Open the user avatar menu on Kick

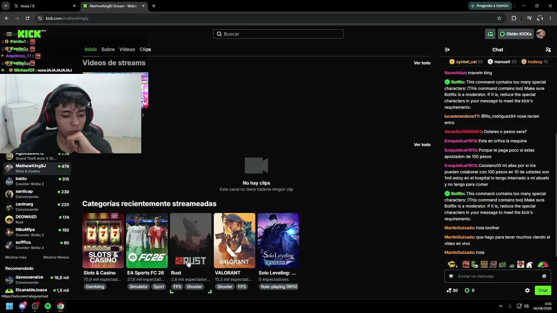tap(541, 34)
